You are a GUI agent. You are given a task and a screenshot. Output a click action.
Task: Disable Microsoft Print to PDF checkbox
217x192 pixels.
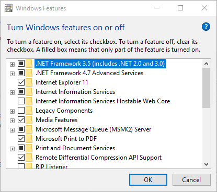[x=21, y=139]
